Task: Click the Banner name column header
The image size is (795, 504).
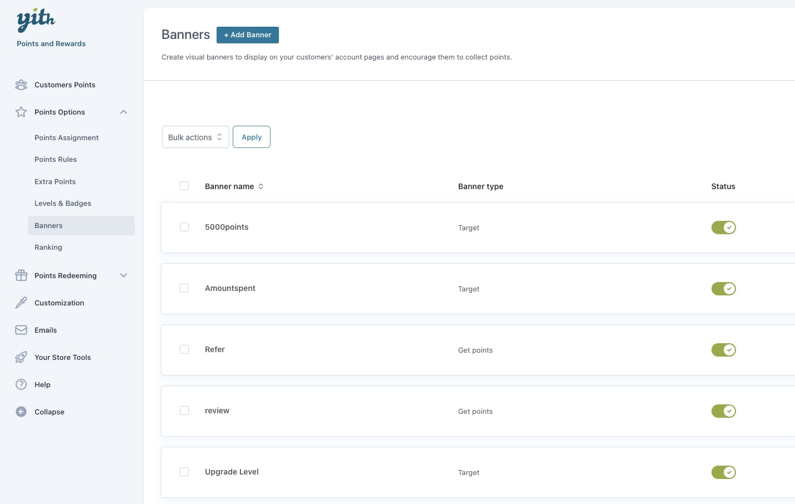Action: 229,186
